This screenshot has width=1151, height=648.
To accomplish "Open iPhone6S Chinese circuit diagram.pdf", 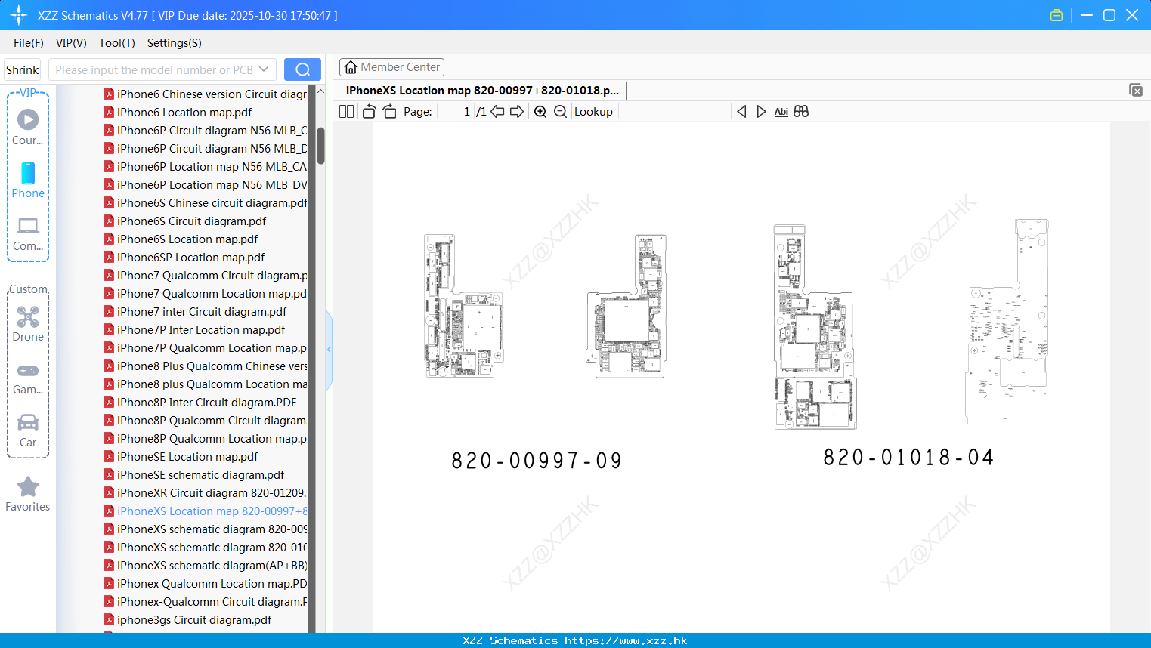I will (205, 203).
